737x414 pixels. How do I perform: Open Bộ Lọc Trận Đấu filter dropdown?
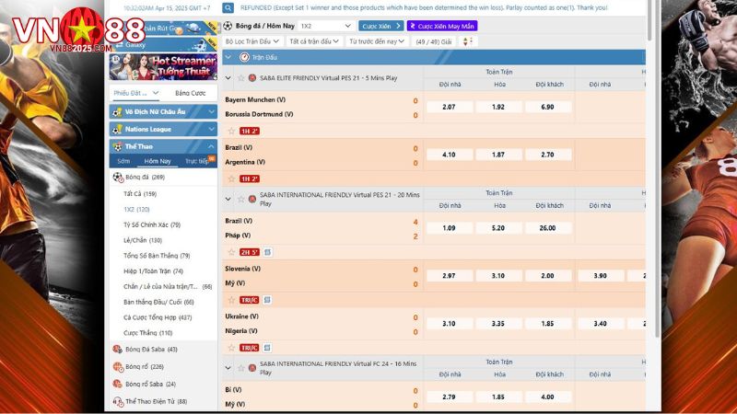(252, 41)
